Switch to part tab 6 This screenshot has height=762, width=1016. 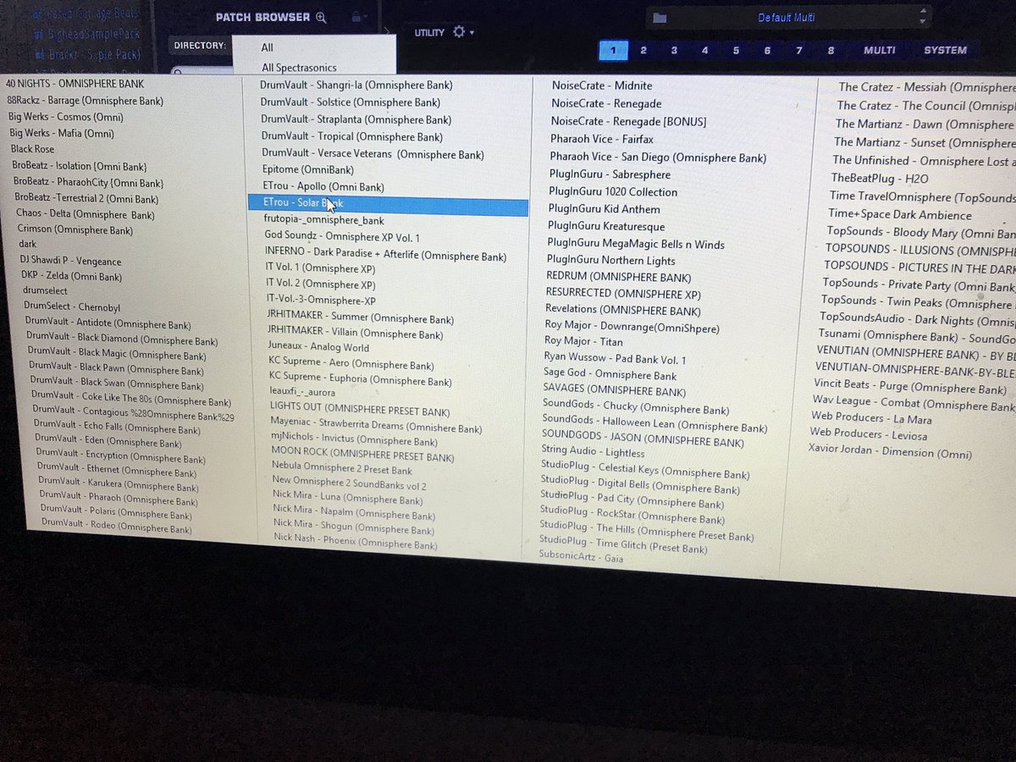767,50
